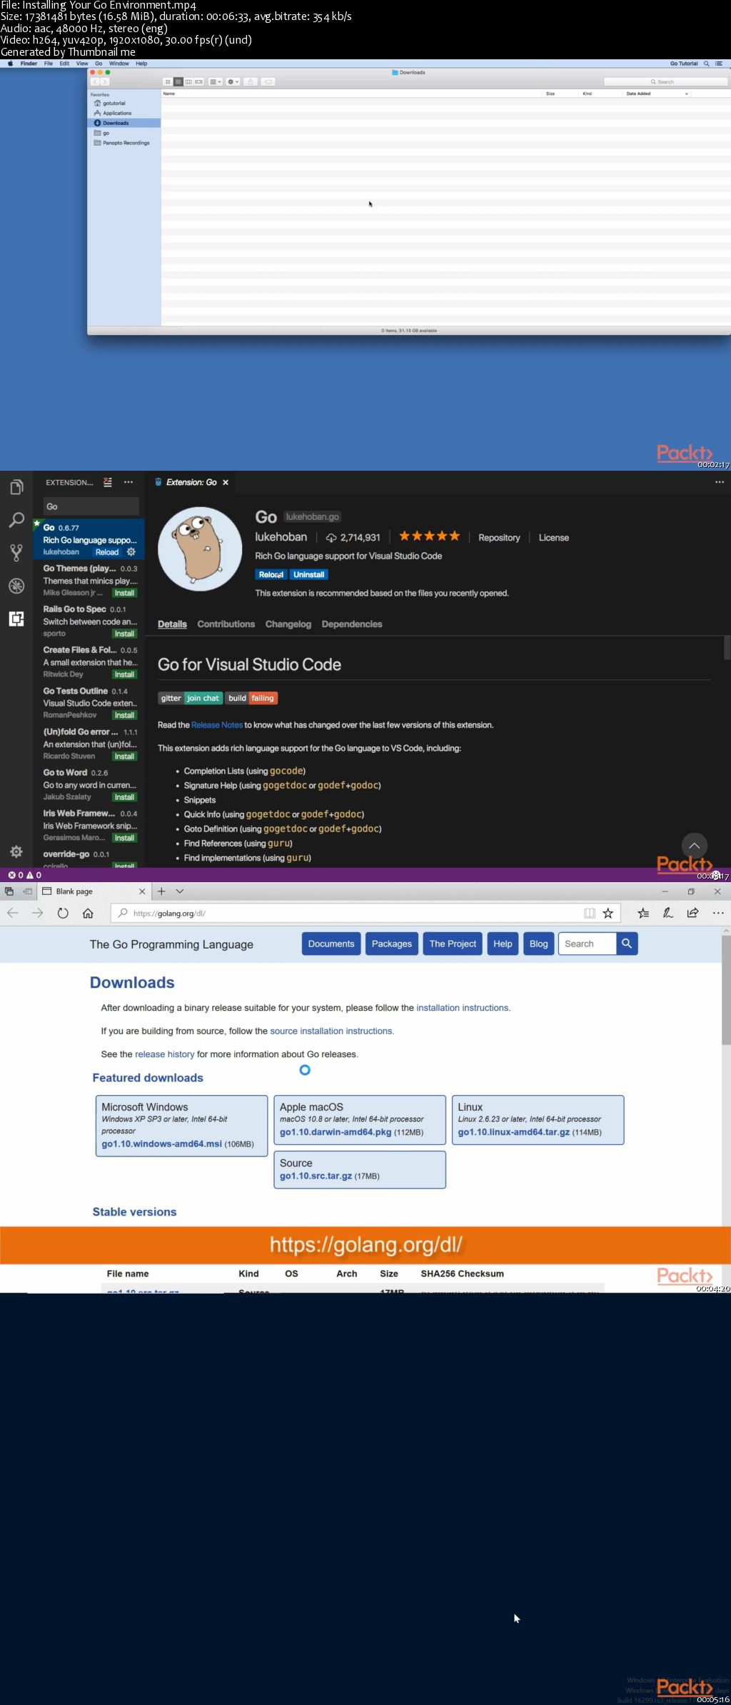Screen dimensions: 731x1705
Task: Select the Details tab of the Go extension
Action: coord(172,624)
